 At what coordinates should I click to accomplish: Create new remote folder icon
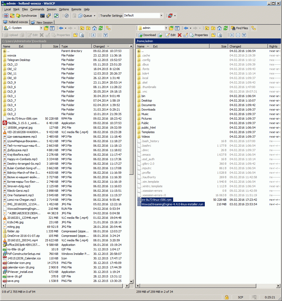tap(214, 35)
